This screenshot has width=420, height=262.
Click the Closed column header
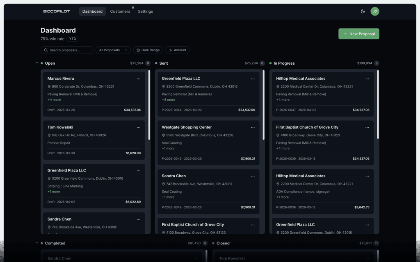tap(223, 243)
